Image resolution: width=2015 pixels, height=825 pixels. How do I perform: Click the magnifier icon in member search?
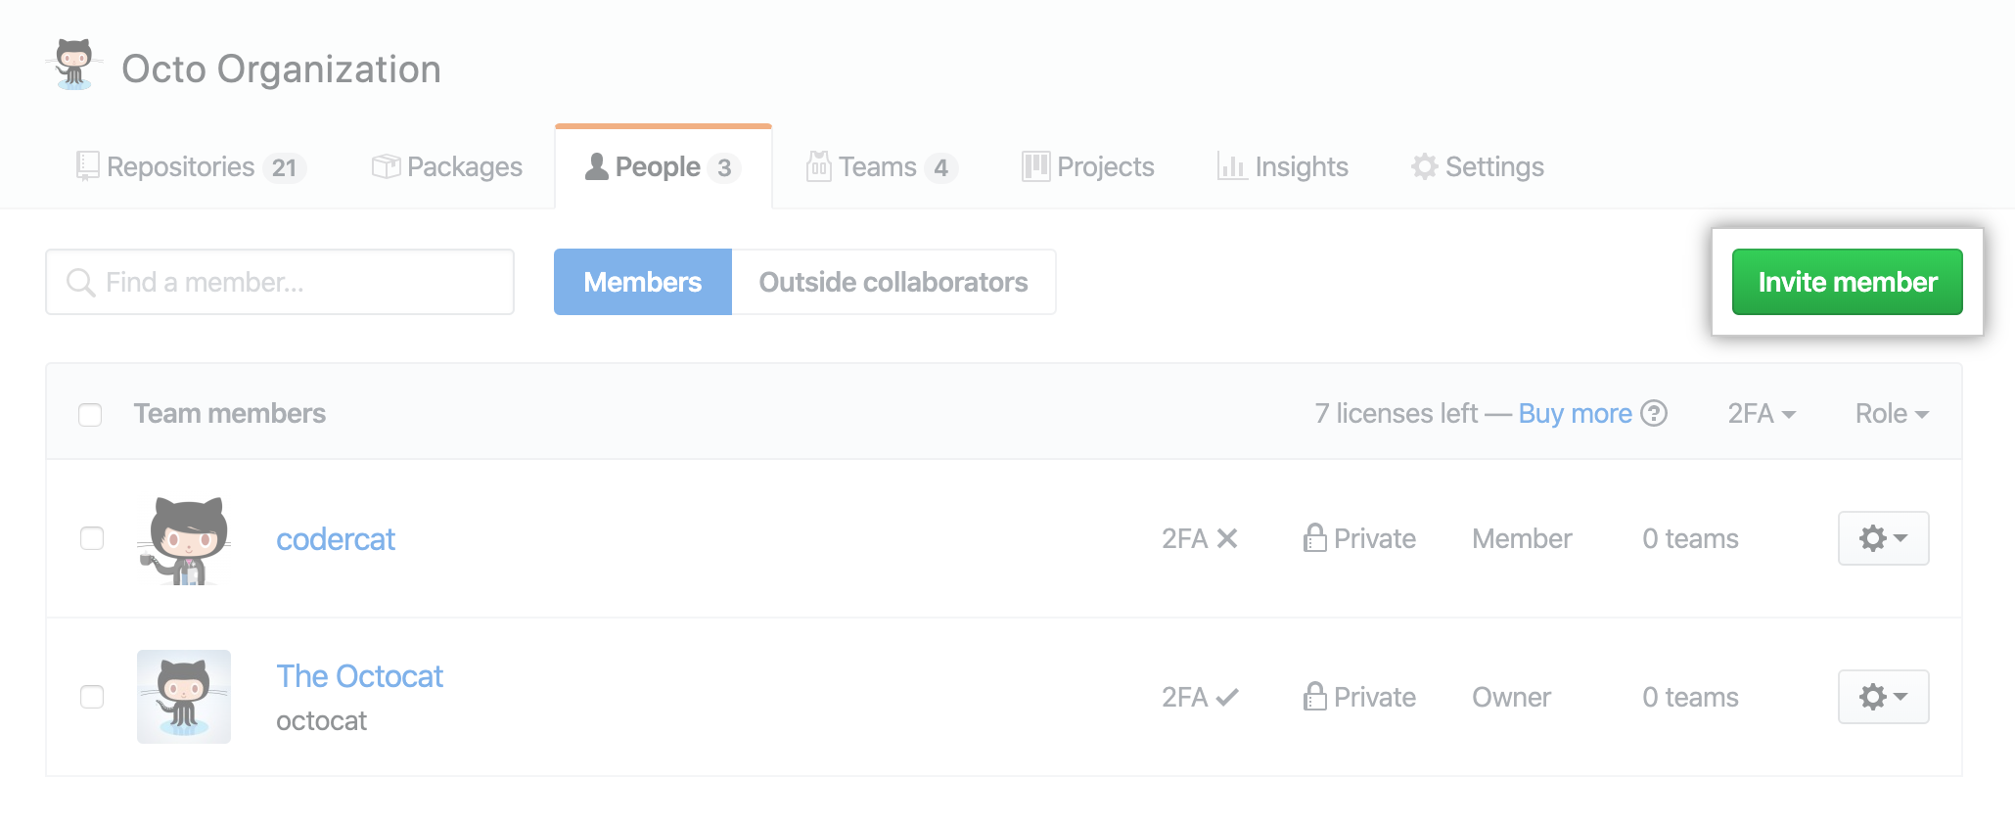[80, 283]
